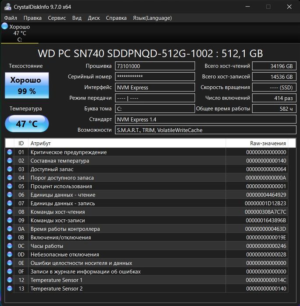Click status orb for 0F Записи в журнале
Screen dimensions: 300x306
coord(10,271)
